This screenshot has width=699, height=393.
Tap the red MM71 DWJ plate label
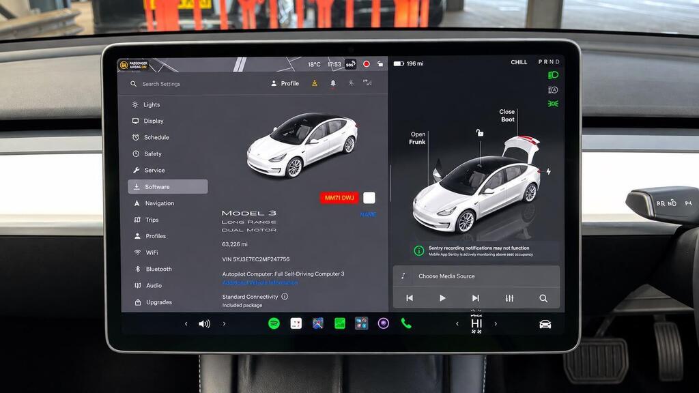coord(339,198)
